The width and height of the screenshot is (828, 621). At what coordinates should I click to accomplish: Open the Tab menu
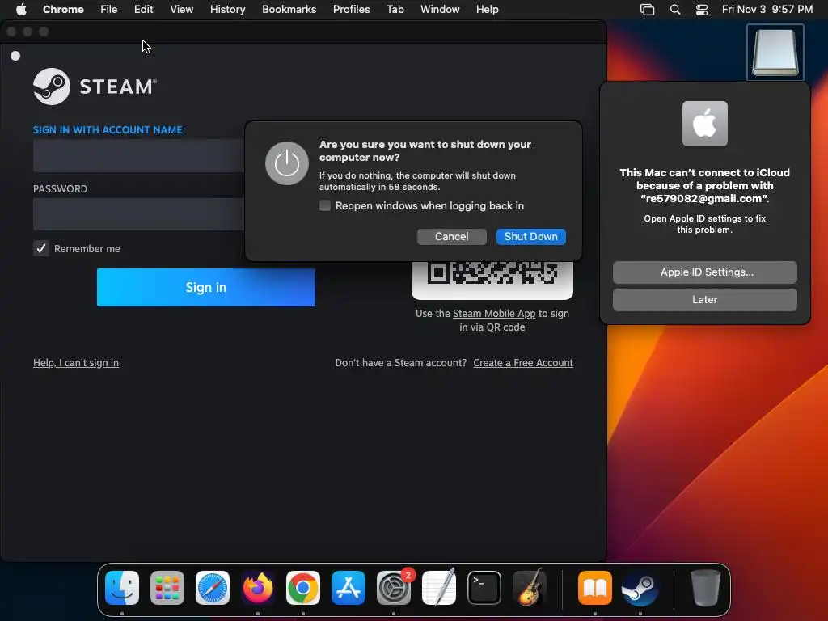pos(395,10)
